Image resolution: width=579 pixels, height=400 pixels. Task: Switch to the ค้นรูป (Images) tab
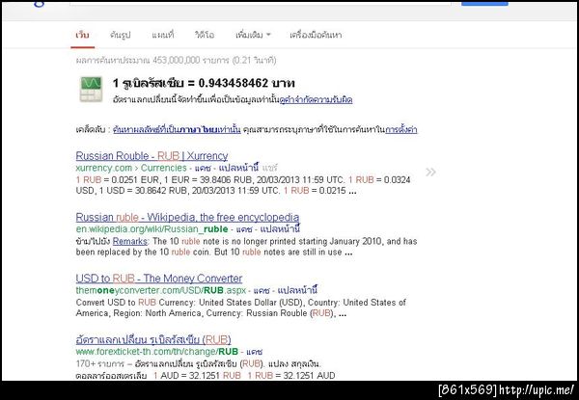point(120,35)
